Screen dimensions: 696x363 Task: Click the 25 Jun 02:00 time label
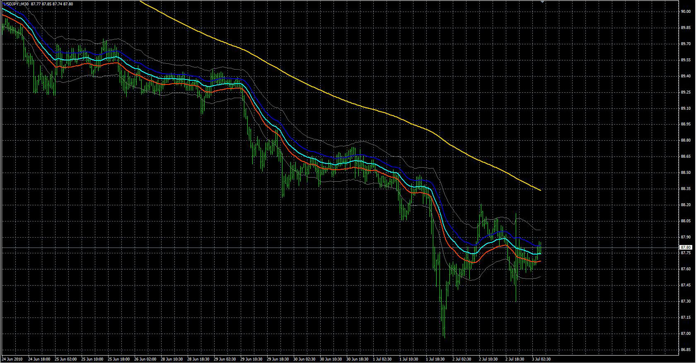[x=66, y=359]
